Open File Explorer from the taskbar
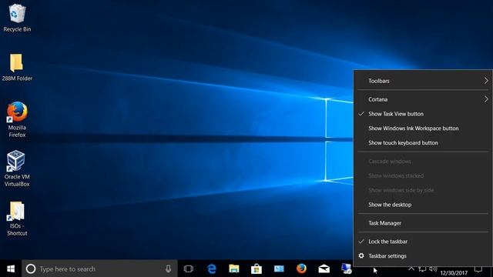The height and width of the screenshot is (277, 493). click(x=234, y=269)
